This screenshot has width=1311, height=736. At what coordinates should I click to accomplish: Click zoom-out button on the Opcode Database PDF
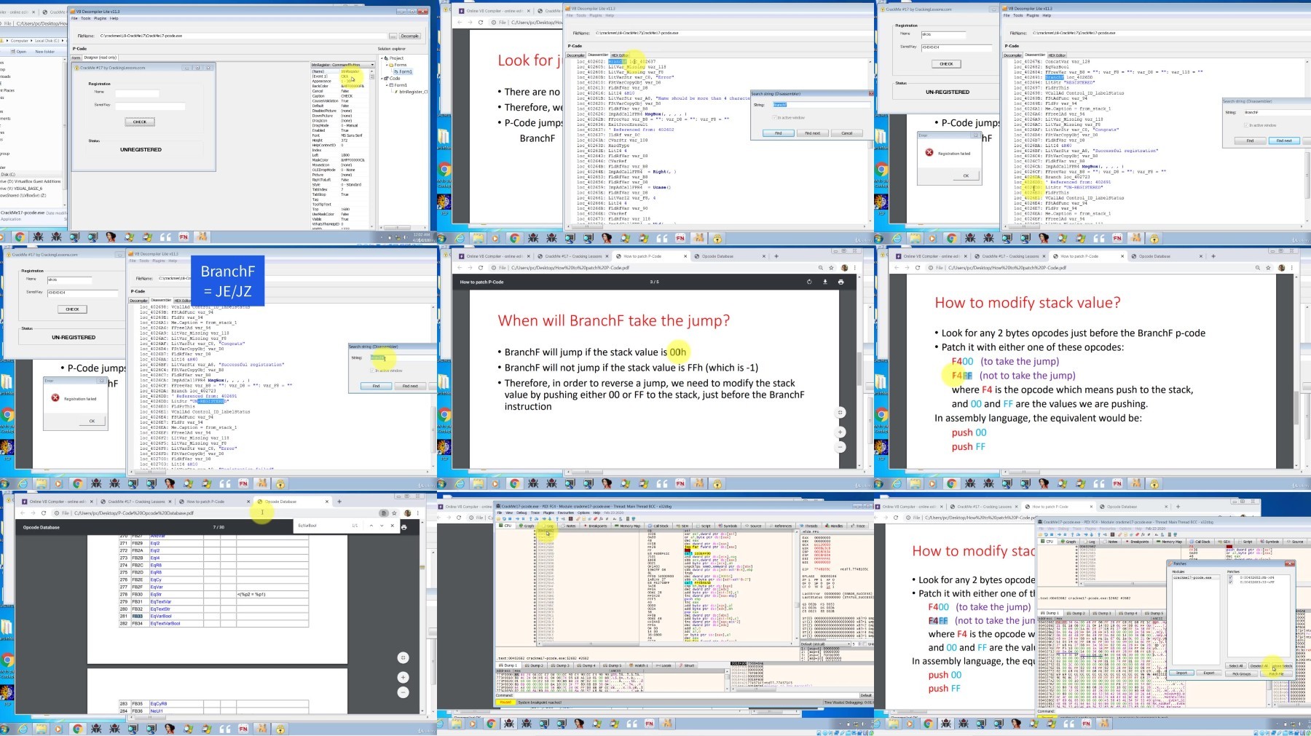[x=403, y=692]
